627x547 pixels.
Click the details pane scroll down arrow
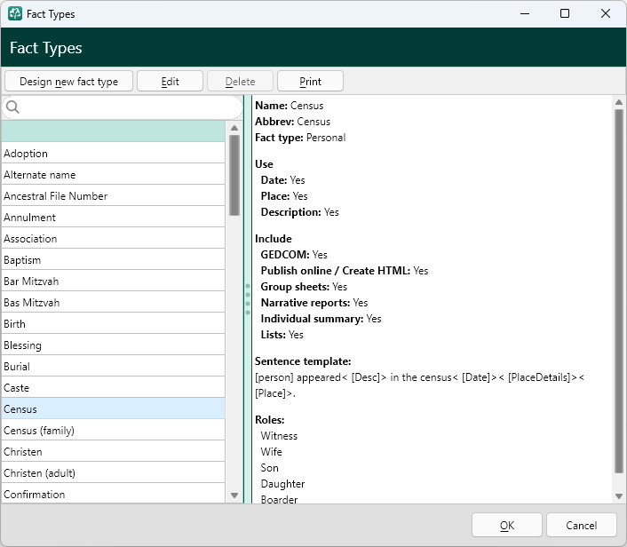[x=619, y=496]
